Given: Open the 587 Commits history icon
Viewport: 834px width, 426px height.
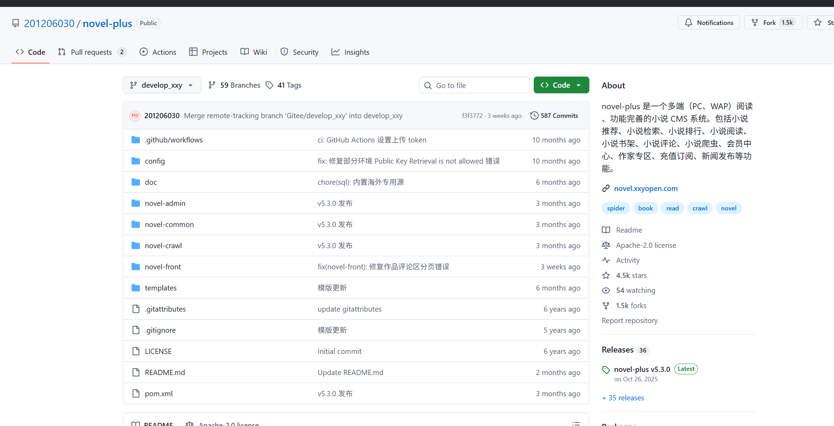Looking at the screenshot, I should 534,115.
